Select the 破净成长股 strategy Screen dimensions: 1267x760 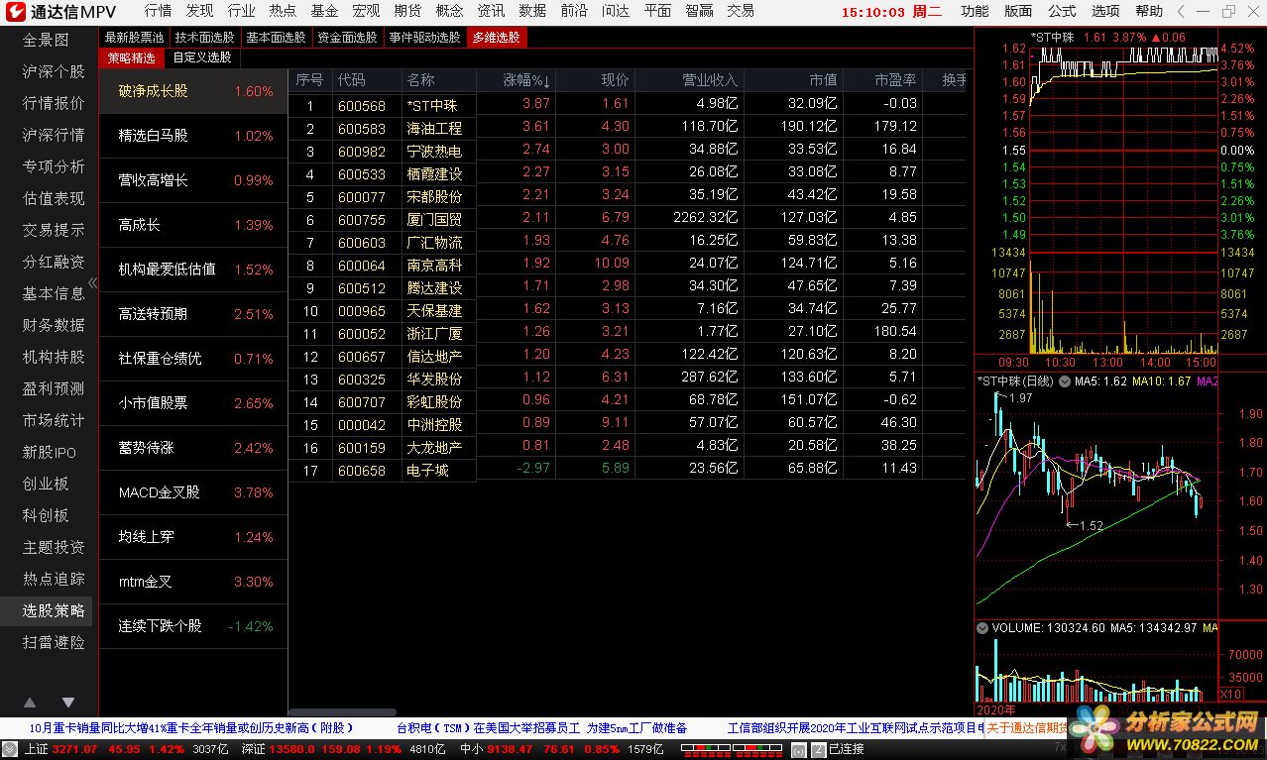click(x=193, y=91)
